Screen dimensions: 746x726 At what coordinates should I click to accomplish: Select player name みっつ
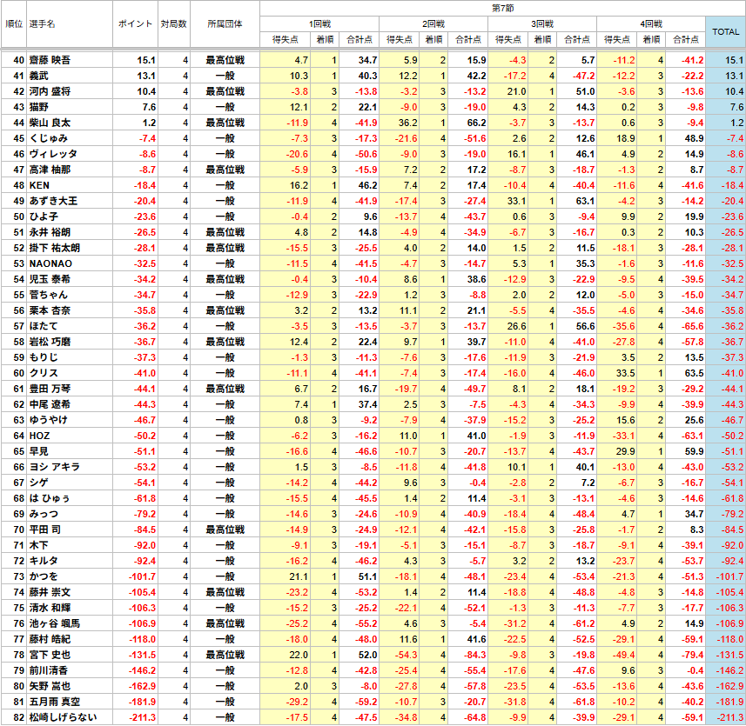pos(44,515)
